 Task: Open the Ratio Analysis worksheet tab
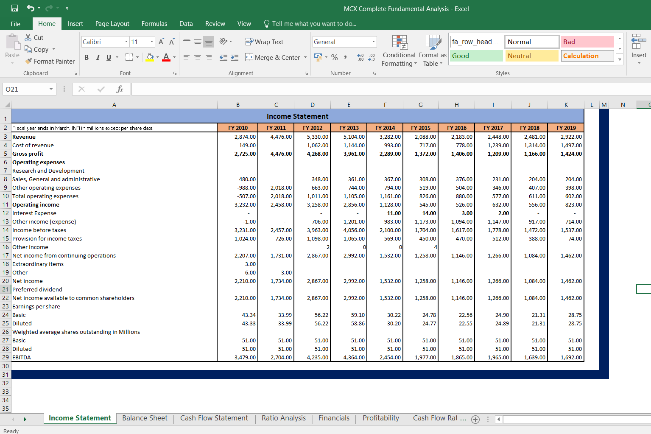pyautogui.click(x=284, y=418)
